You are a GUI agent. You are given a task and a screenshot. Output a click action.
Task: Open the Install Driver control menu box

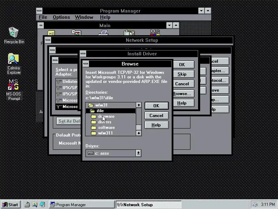83,54
